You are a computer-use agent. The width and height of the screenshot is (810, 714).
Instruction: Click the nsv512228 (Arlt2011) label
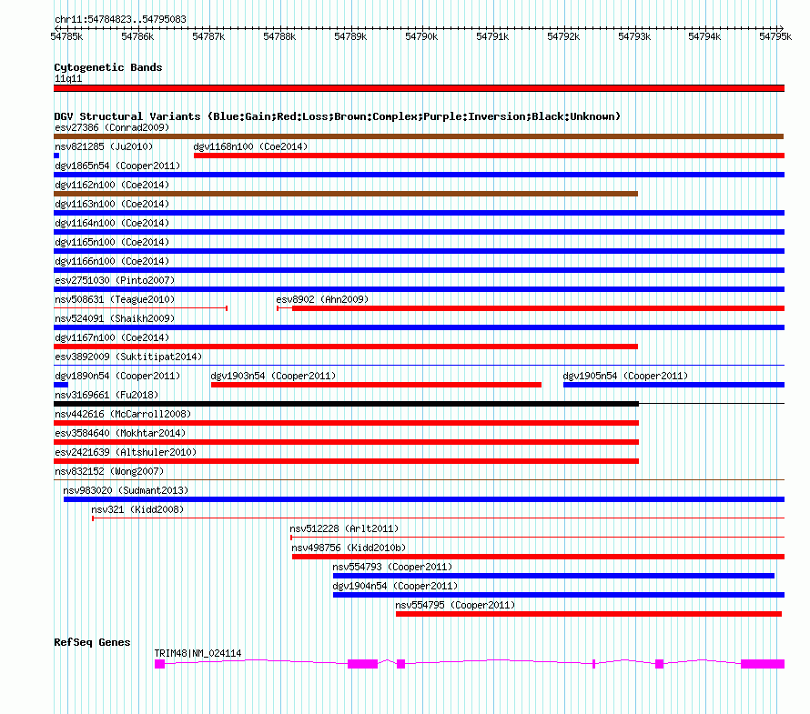coord(344,528)
